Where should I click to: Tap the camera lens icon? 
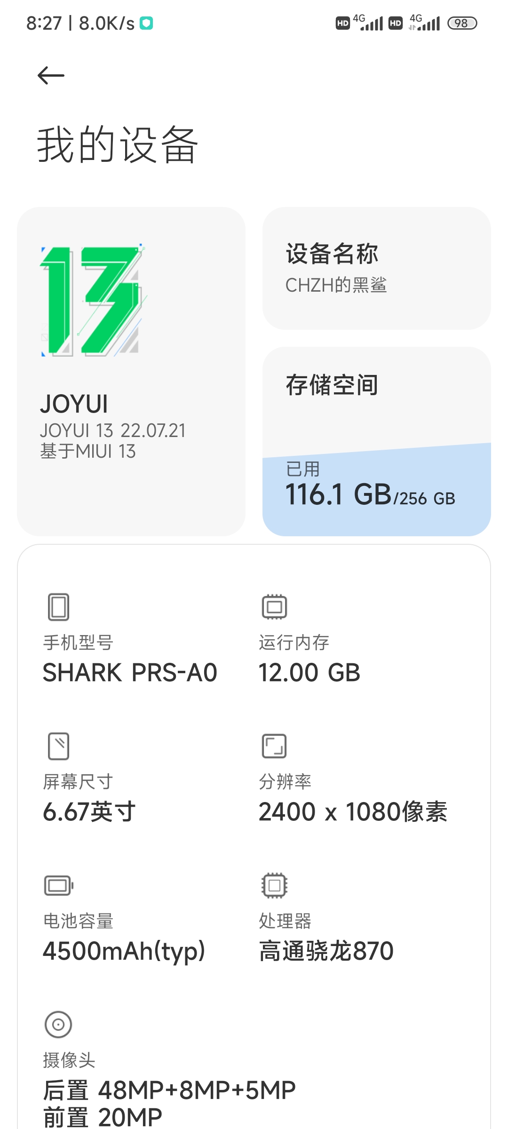58,1025
